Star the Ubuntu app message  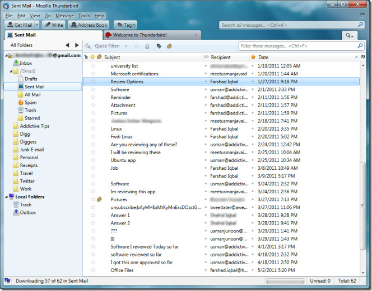(93, 160)
